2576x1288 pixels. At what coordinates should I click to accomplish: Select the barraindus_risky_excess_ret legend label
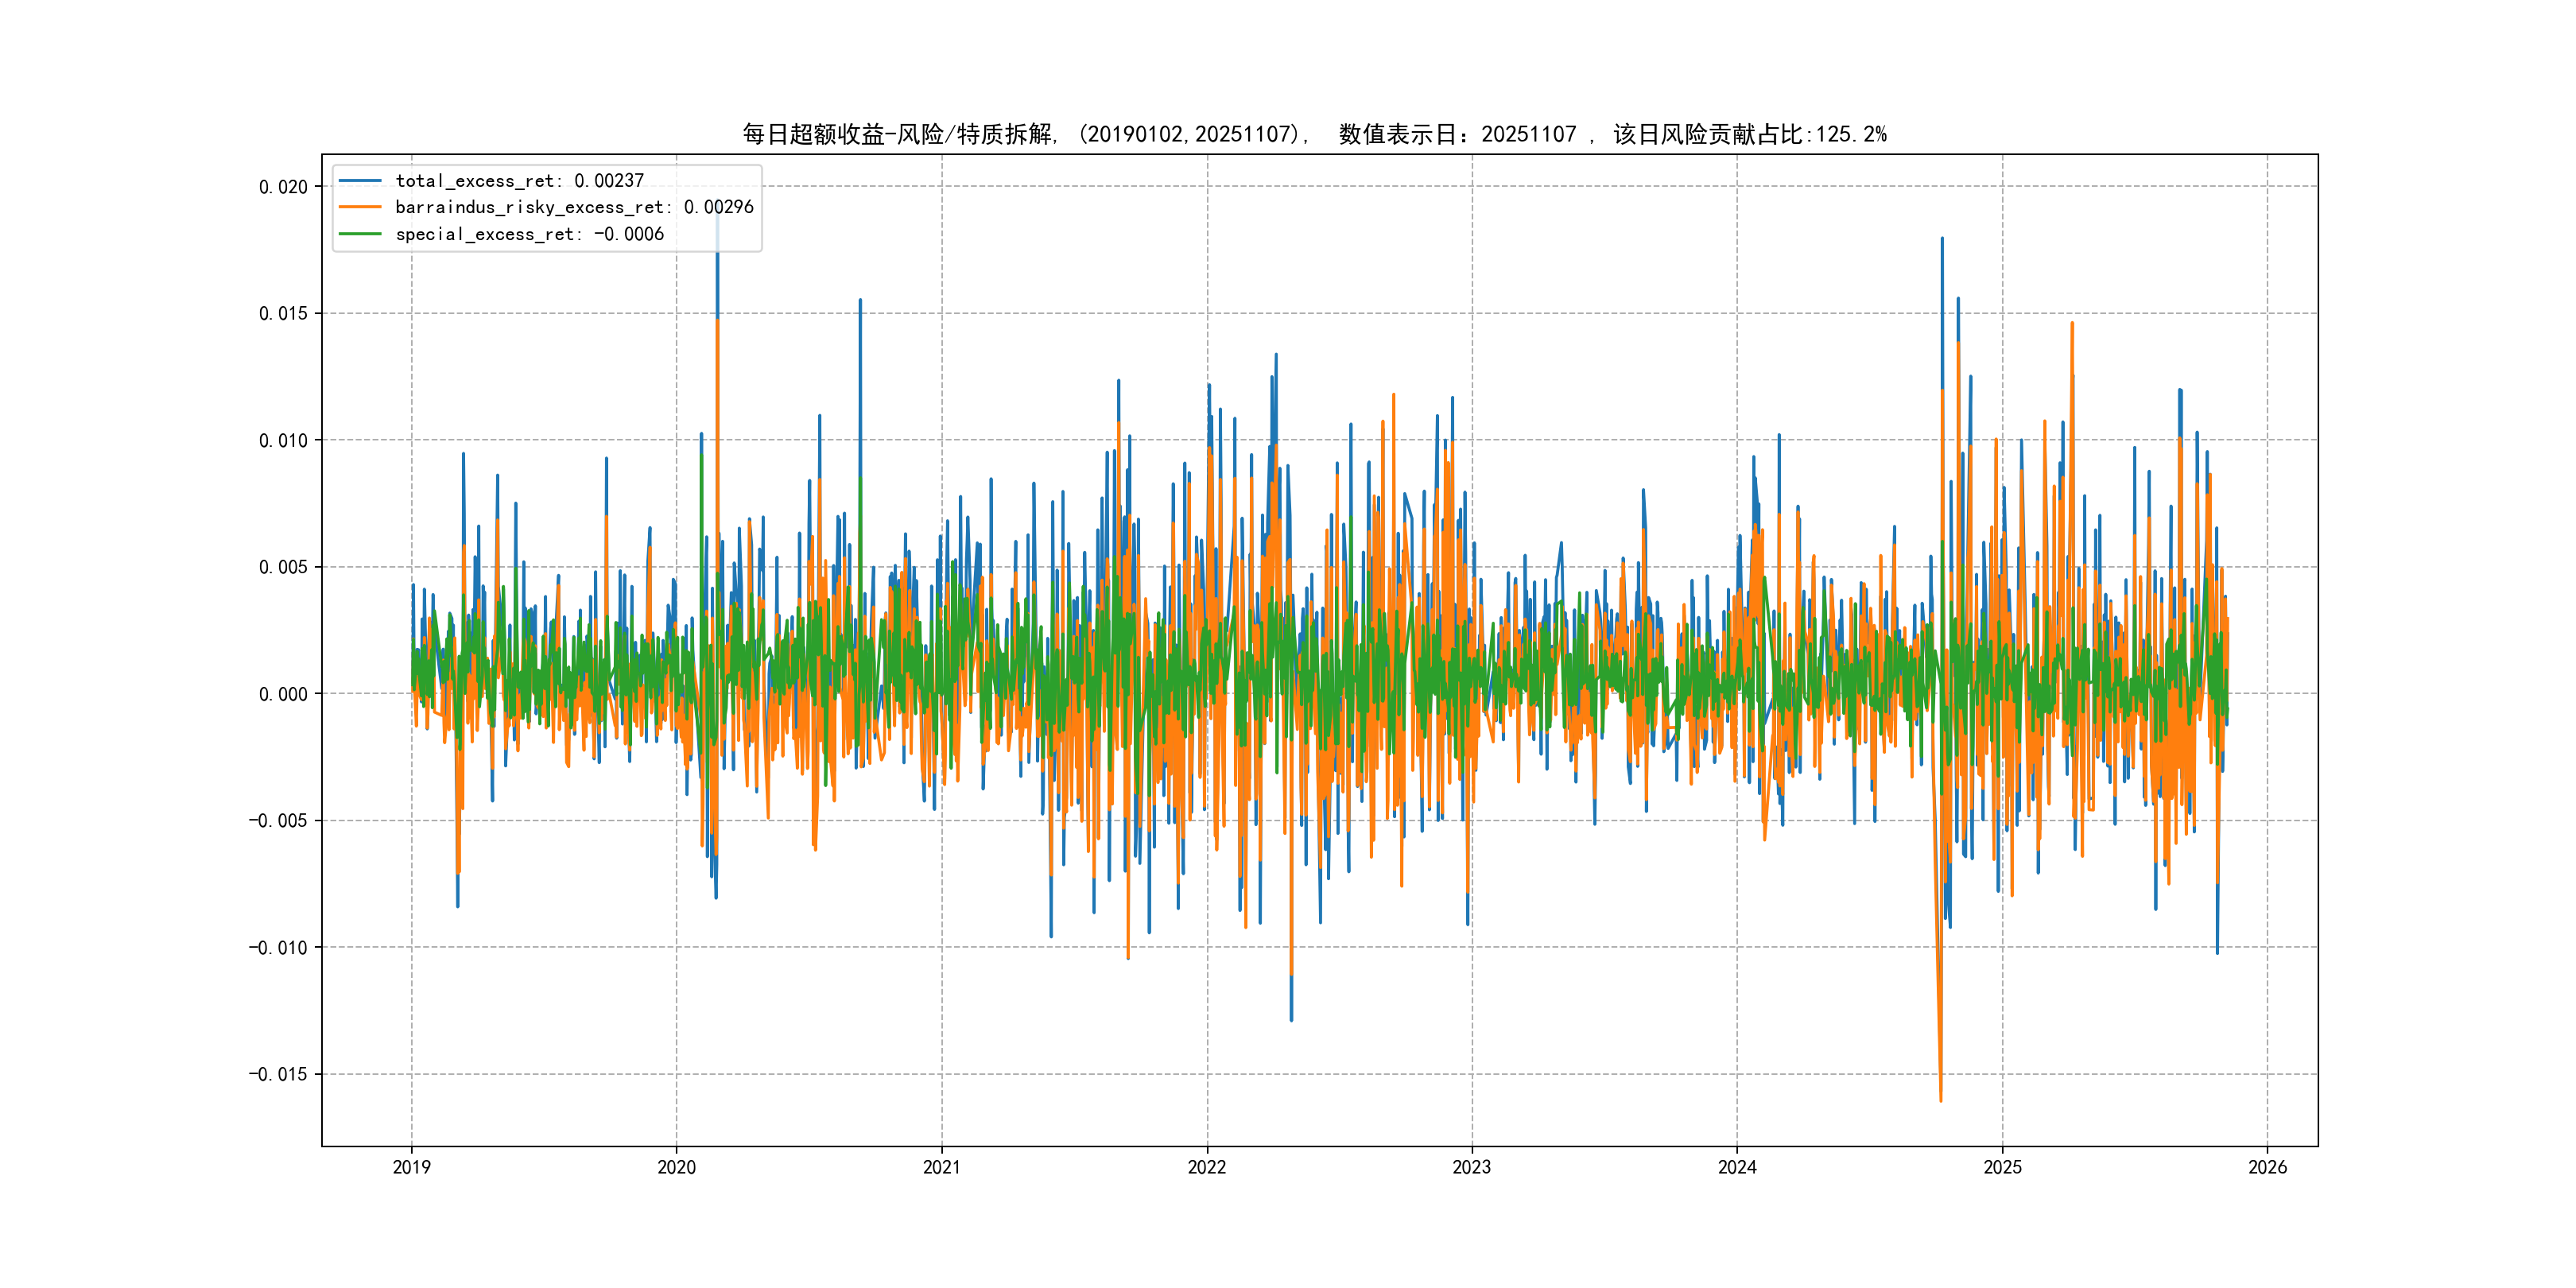[574, 207]
